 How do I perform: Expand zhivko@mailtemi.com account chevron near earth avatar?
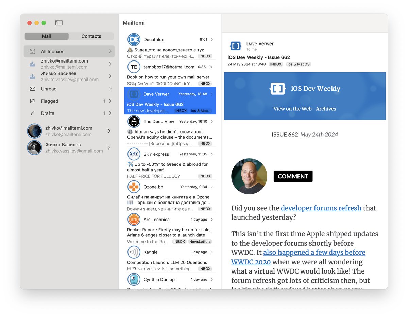(x=109, y=131)
